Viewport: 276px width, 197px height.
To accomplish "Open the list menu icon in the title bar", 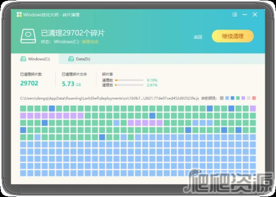I will point(235,15).
